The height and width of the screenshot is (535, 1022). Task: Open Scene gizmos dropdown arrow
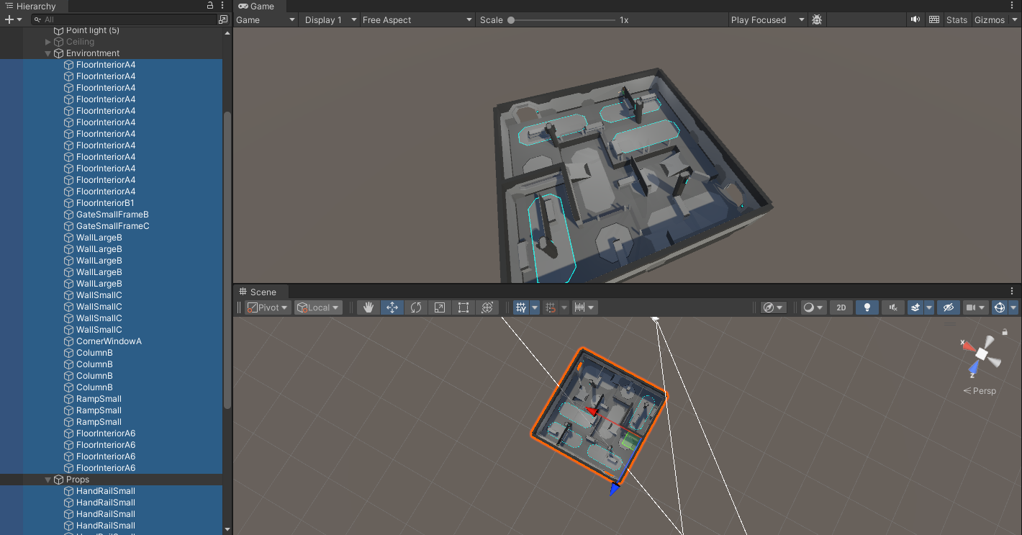(1013, 307)
